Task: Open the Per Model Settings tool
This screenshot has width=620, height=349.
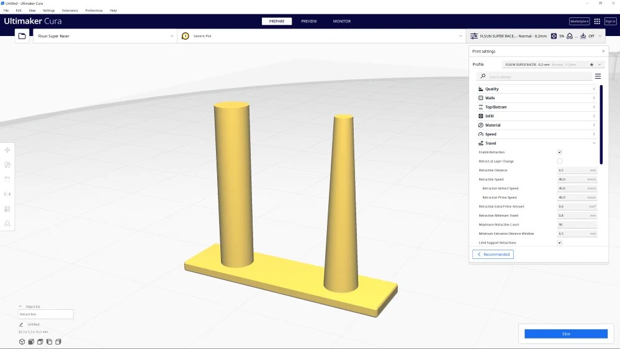Action: pyautogui.click(x=7, y=209)
